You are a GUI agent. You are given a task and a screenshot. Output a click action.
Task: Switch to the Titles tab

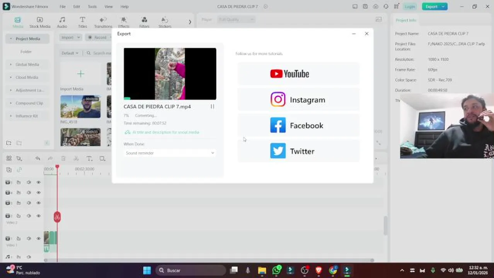[x=82, y=22]
